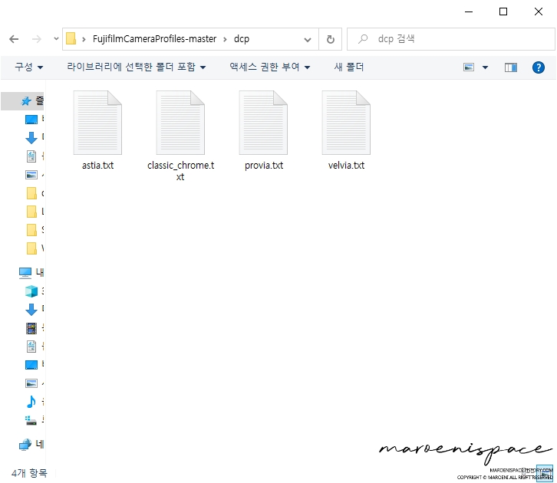Select the provia.txt file
Viewport: 557px width, 483px height.
(x=264, y=130)
